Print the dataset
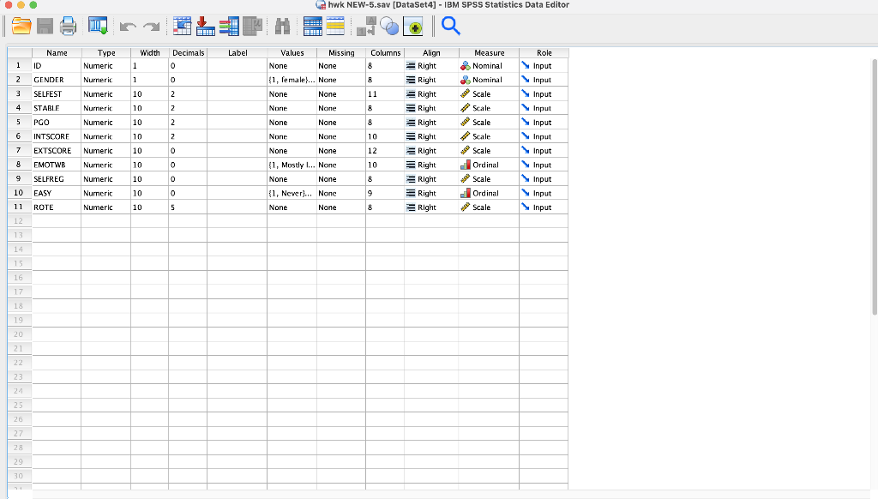 pos(68,27)
